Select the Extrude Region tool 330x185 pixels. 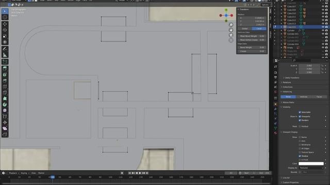coord(5,68)
